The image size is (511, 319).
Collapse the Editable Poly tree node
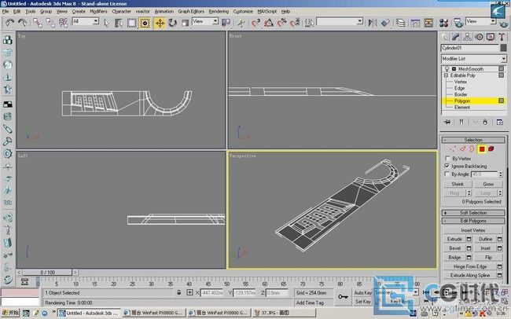tap(446, 75)
